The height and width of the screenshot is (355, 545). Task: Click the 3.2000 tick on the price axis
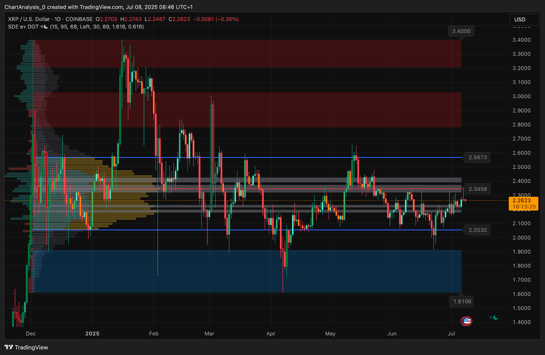tap(521, 68)
